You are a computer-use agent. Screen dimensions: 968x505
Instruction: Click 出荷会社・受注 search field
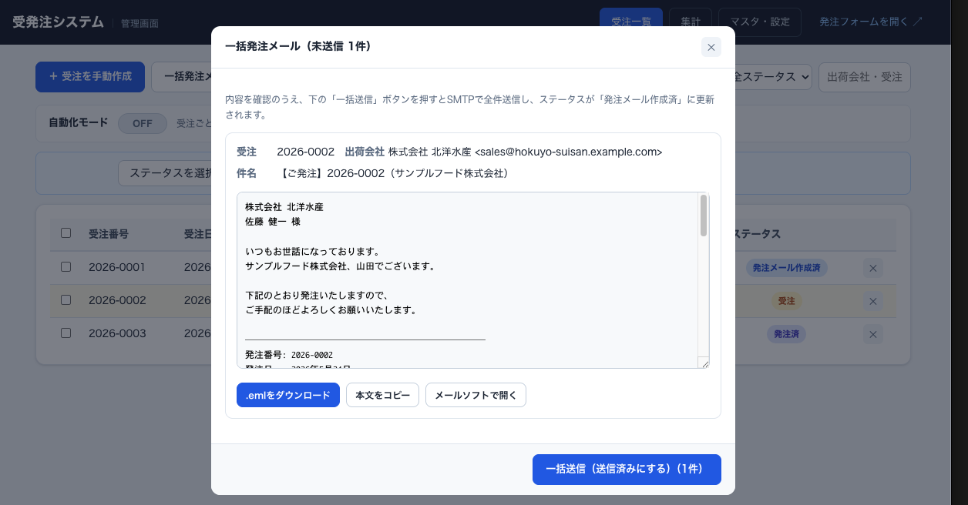[x=865, y=77]
